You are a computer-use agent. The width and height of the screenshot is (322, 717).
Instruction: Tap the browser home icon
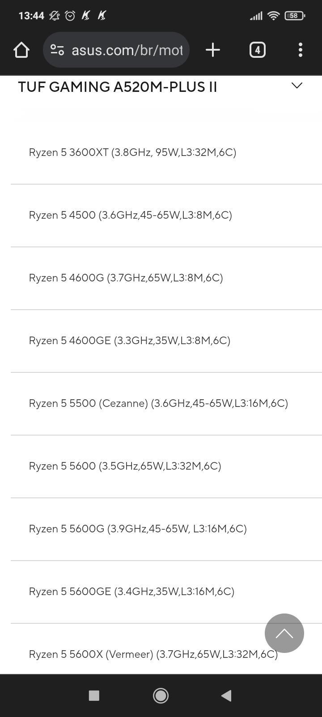click(21, 50)
